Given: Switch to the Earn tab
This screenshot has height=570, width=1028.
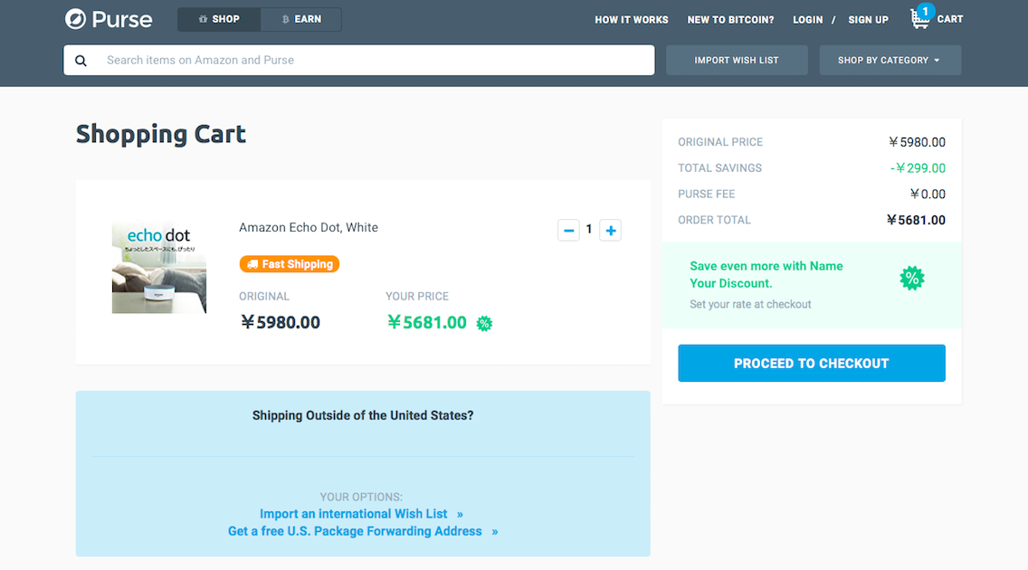Looking at the screenshot, I should click(x=301, y=19).
